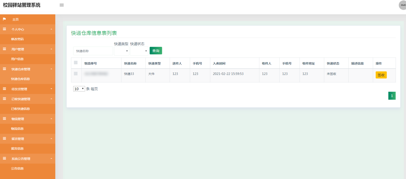This screenshot has height=179, width=406.
Task: Click pagination page 1 button
Action: [392, 96]
